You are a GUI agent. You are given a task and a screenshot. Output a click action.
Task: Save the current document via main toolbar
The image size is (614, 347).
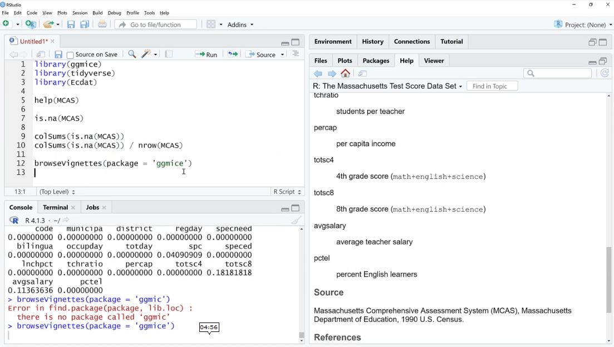[x=71, y=25]
